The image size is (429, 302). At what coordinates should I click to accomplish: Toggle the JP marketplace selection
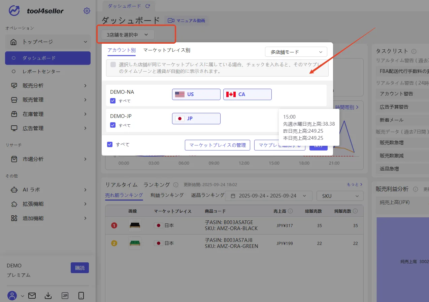pyautogui.click(x=196, y=119)
